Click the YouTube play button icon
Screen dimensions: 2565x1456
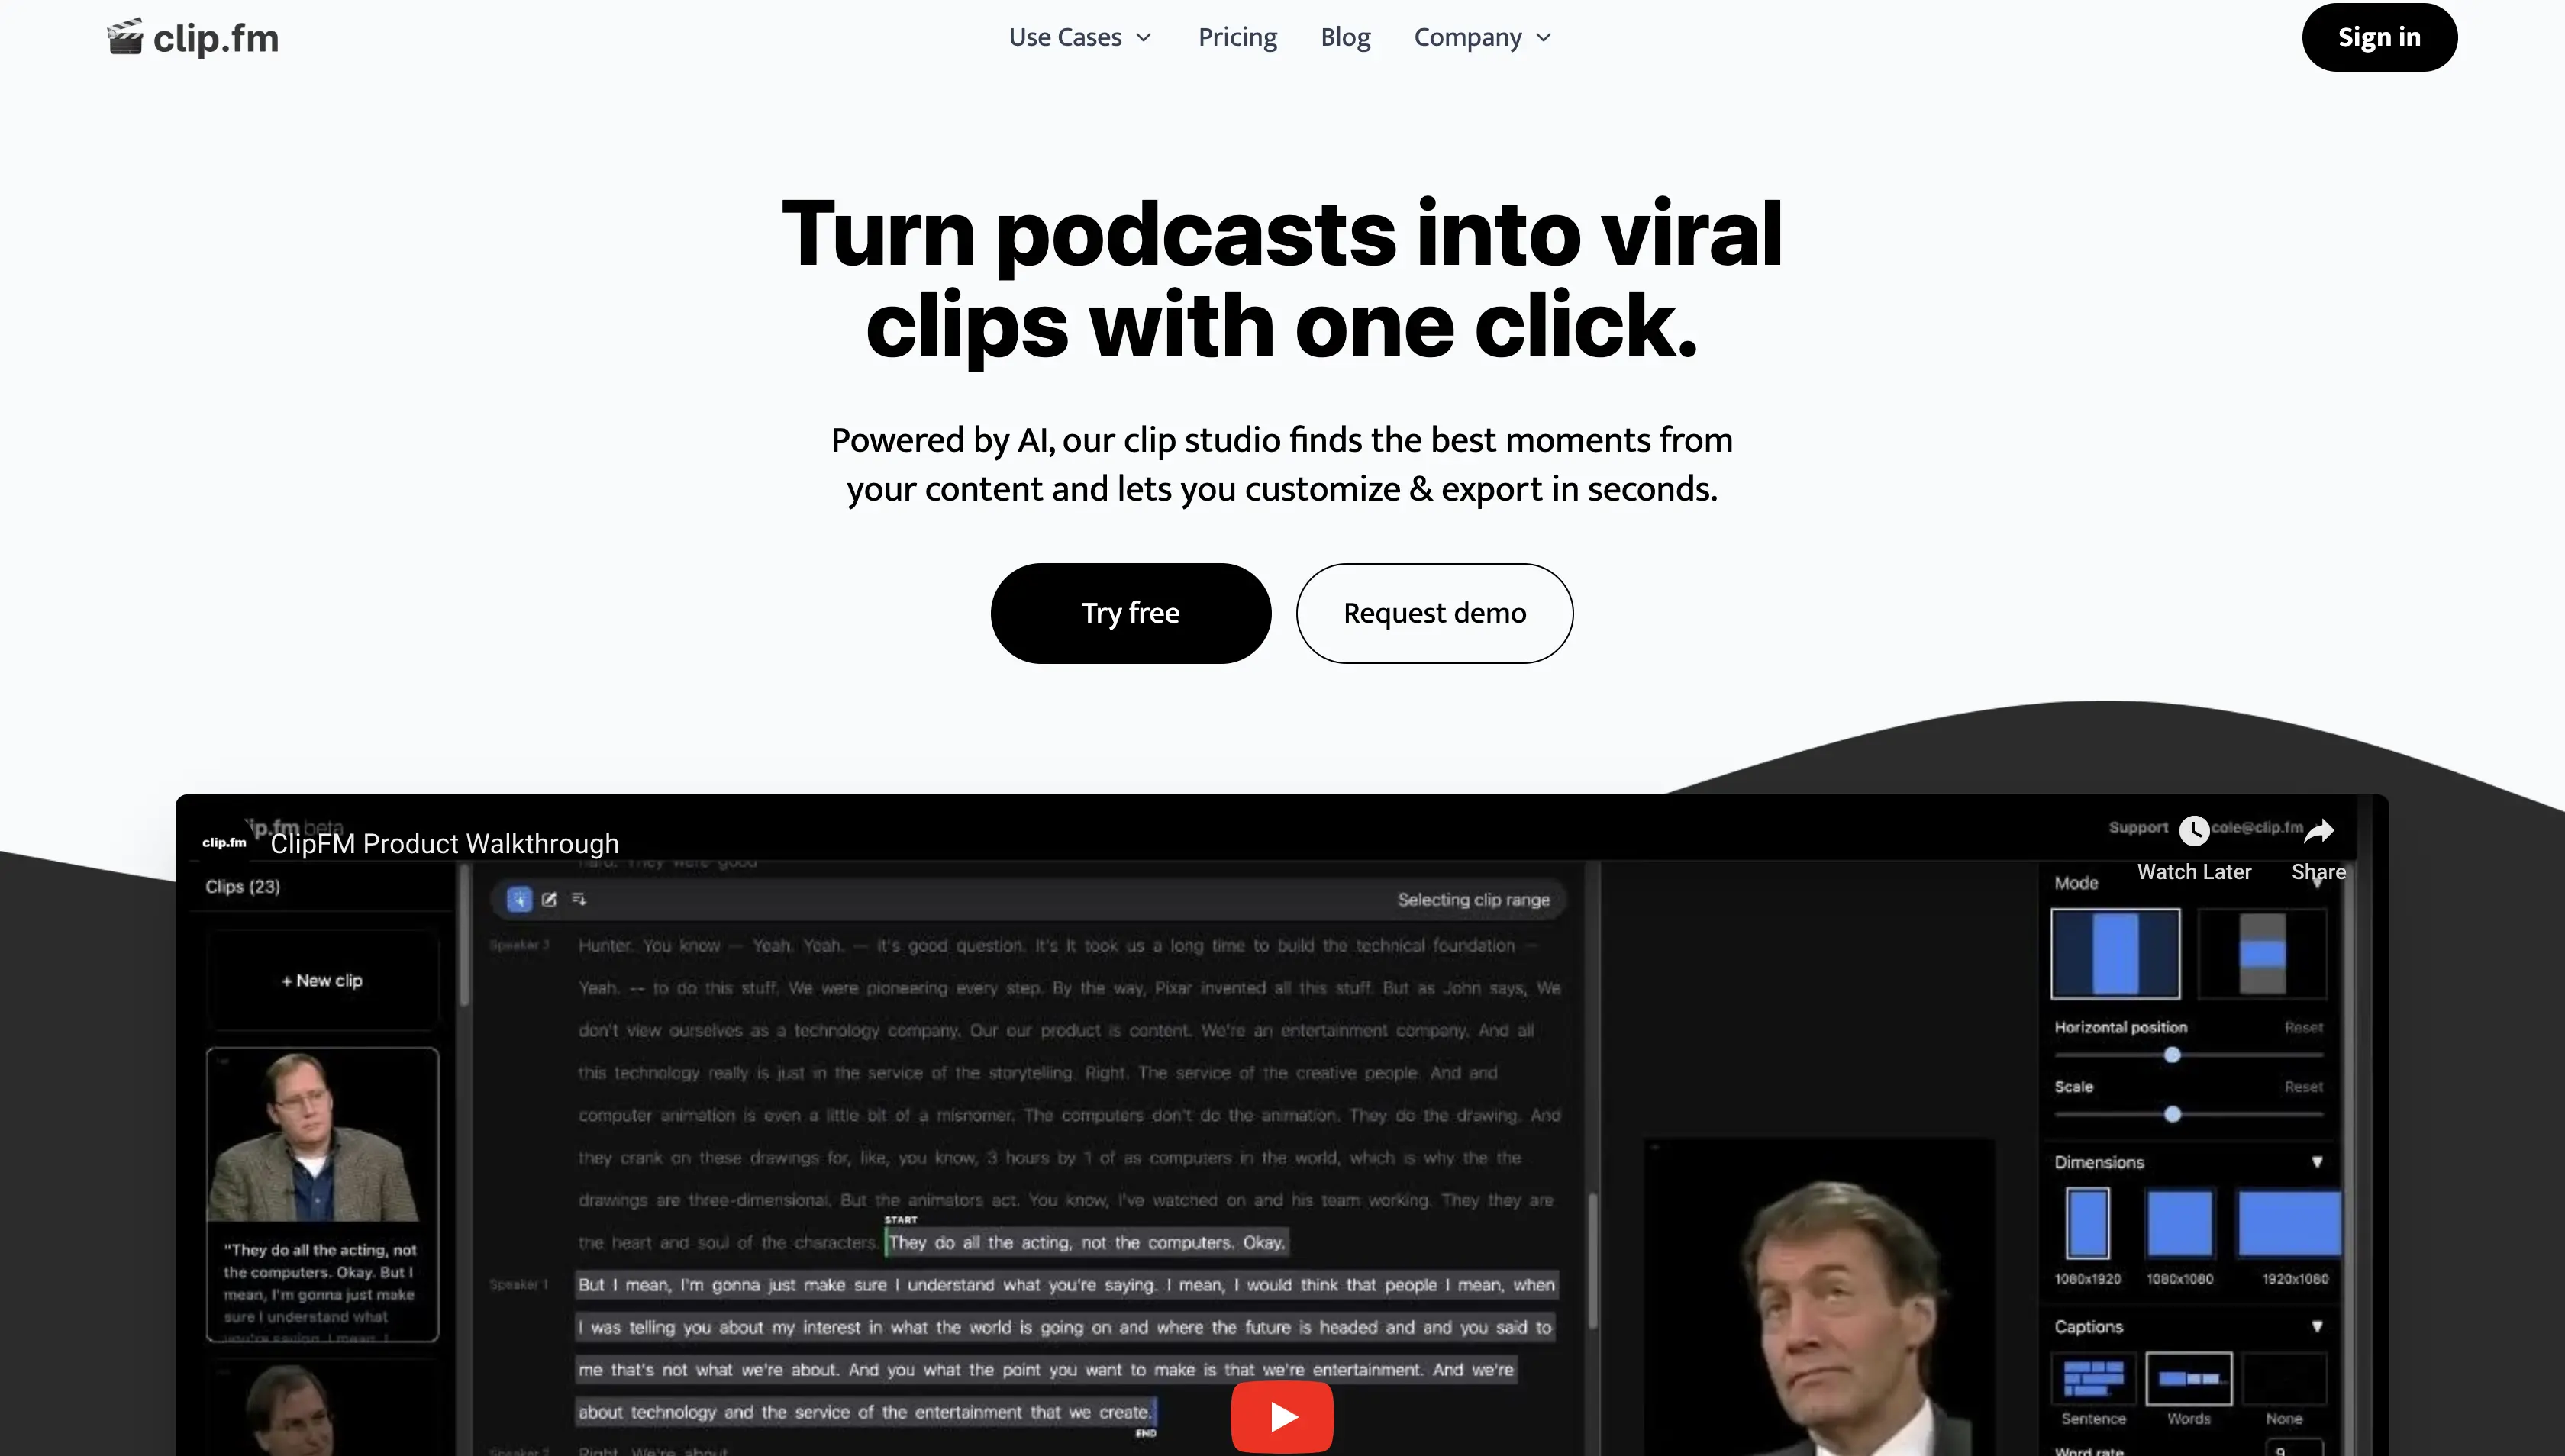click(1282, 1414)
